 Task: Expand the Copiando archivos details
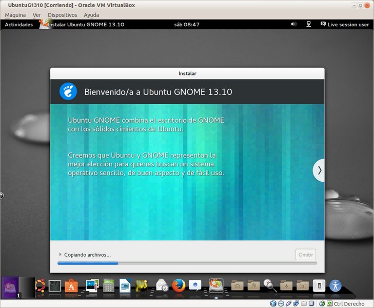[60, 255]
